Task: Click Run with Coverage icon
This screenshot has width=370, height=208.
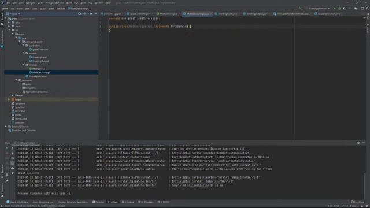Action: click(345, 8)
